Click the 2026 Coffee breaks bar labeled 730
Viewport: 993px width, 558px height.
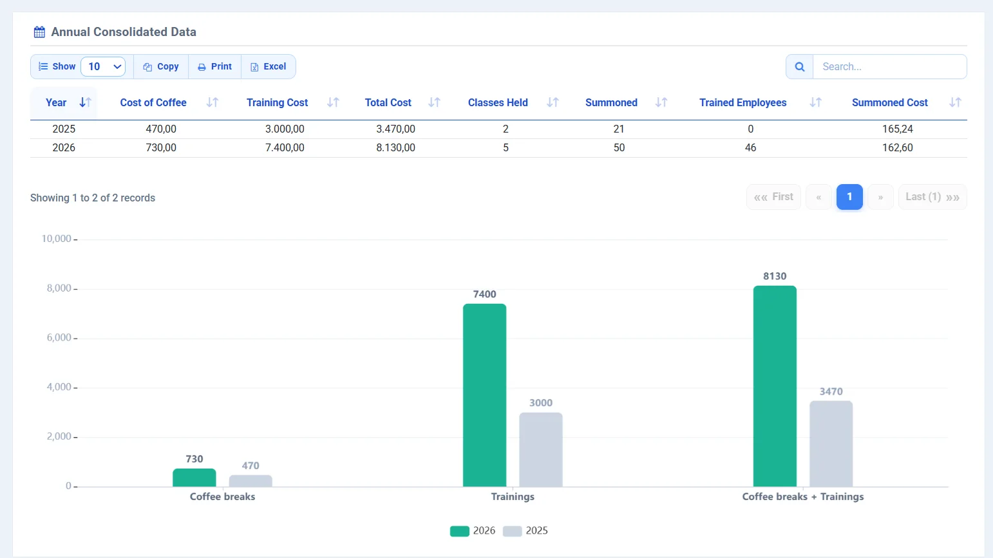tap(194, 478)
